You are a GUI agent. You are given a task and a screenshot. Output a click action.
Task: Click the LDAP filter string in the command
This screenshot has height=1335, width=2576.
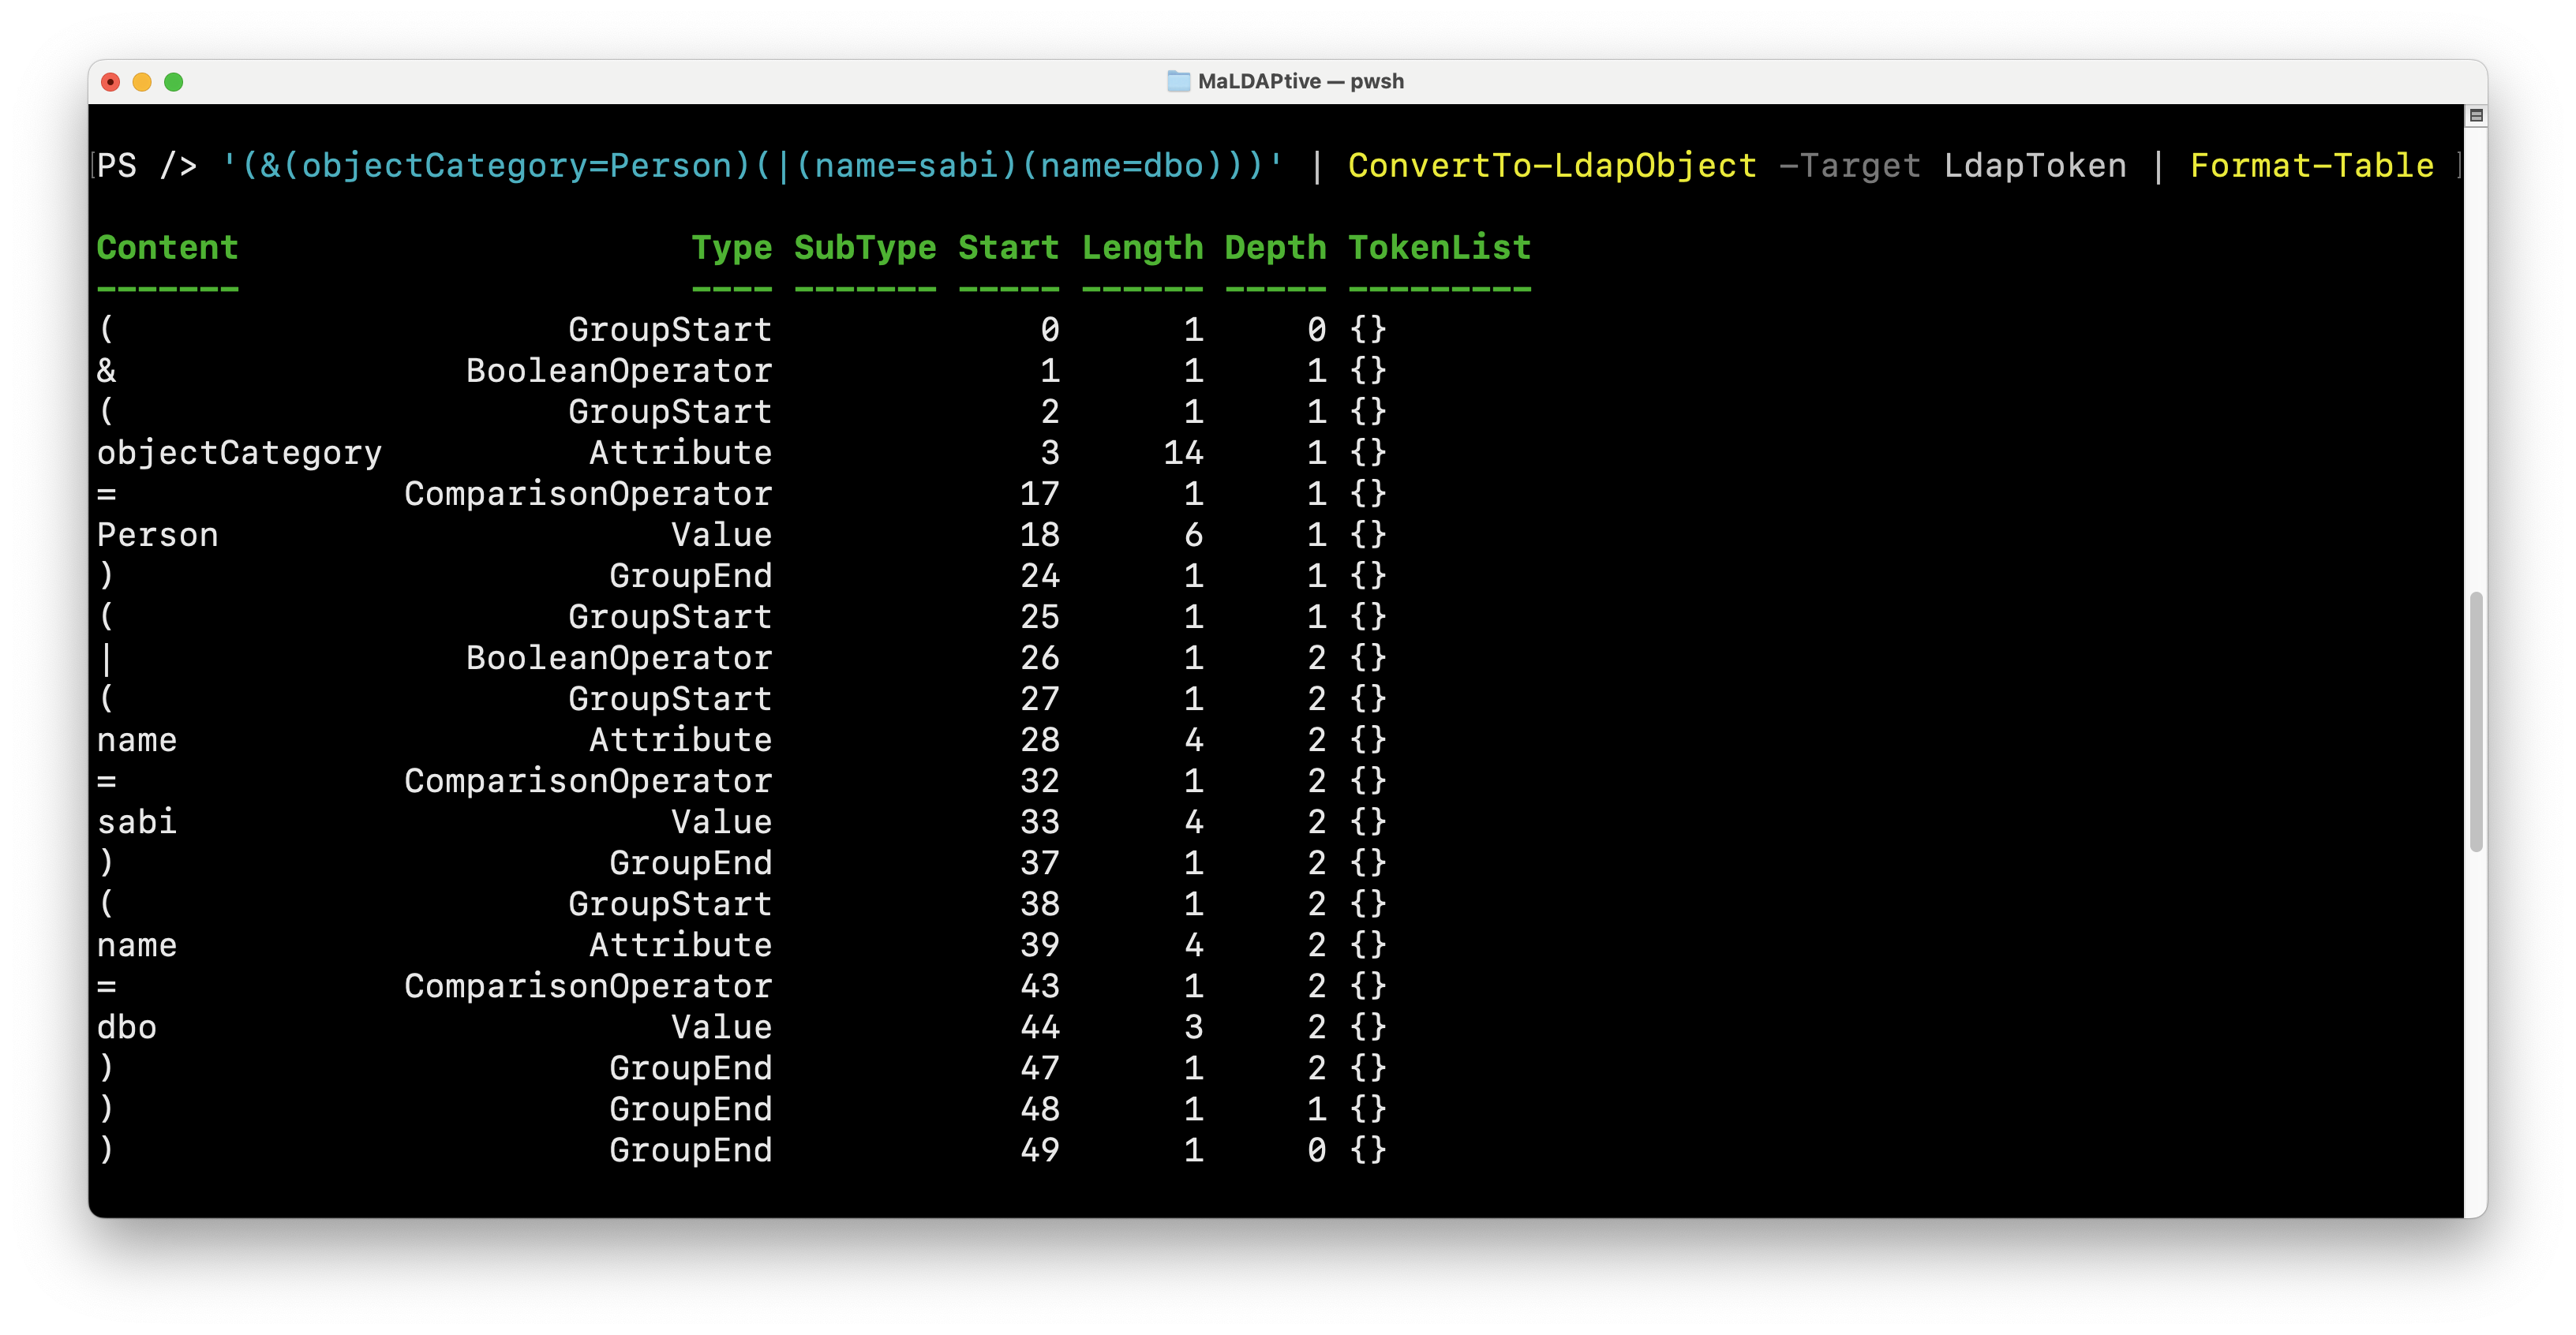coord(751,165)
